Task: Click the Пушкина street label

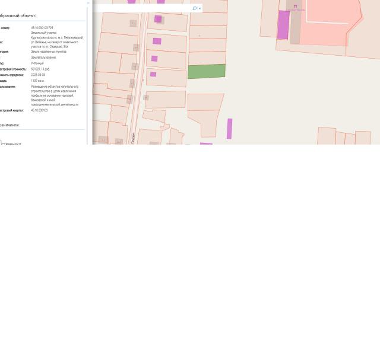Action: coord(133,138)
